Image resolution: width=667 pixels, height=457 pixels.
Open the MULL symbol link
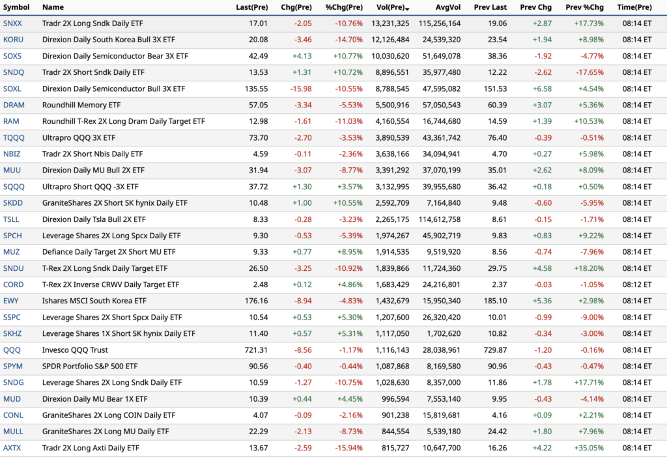pos(13,431)
